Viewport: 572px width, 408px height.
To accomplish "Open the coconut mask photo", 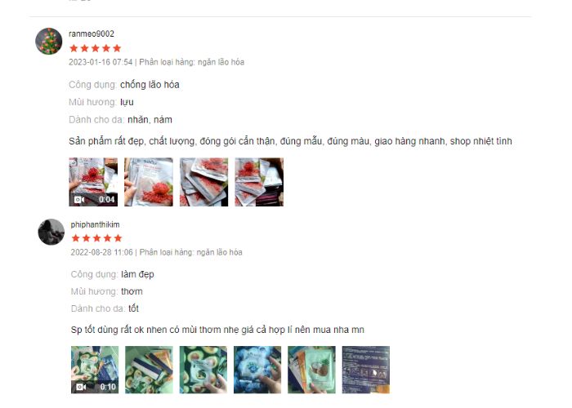I will [x=311, y=370].
